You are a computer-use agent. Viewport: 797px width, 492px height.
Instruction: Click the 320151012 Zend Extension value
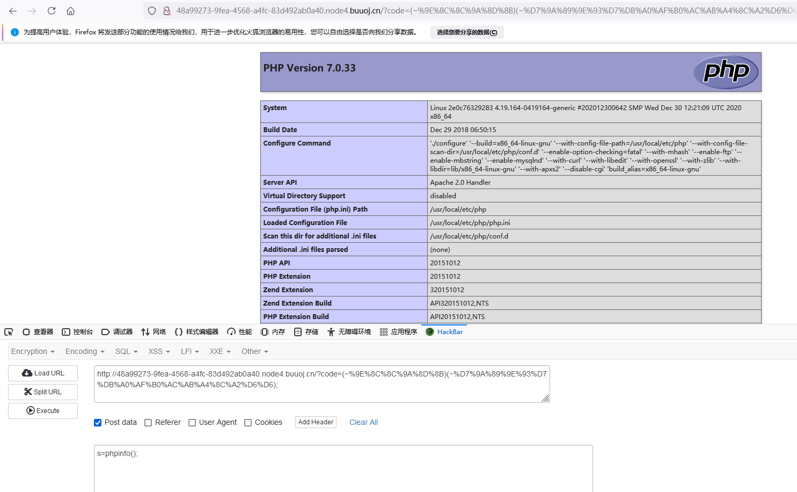pos(447,290)
